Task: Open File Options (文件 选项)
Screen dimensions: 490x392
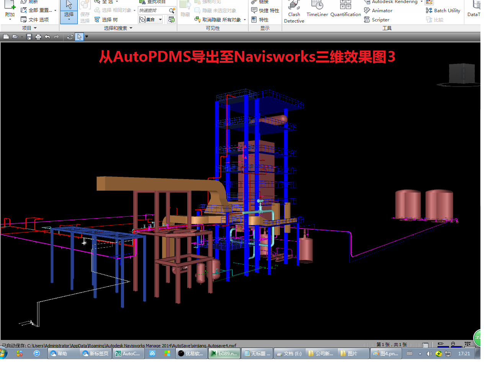Action: [x=35, y=20]
